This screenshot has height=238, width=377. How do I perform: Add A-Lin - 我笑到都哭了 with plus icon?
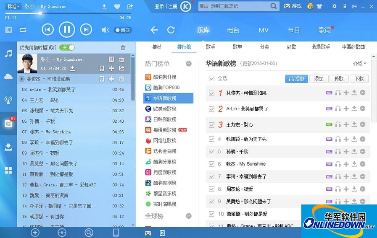tap(346, 109)
